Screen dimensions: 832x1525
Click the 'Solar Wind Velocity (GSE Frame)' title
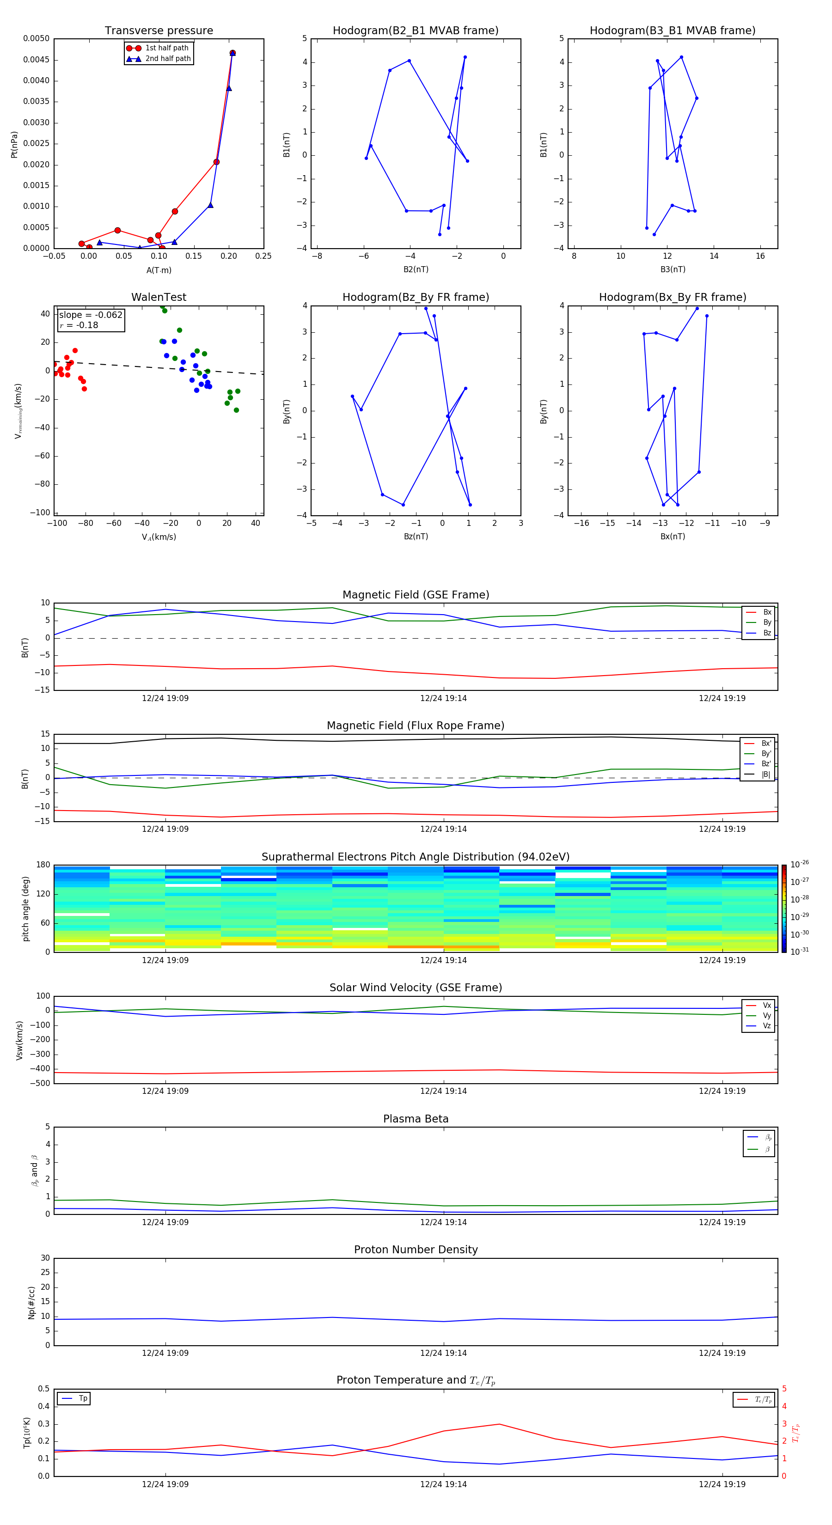click(416, 988)
